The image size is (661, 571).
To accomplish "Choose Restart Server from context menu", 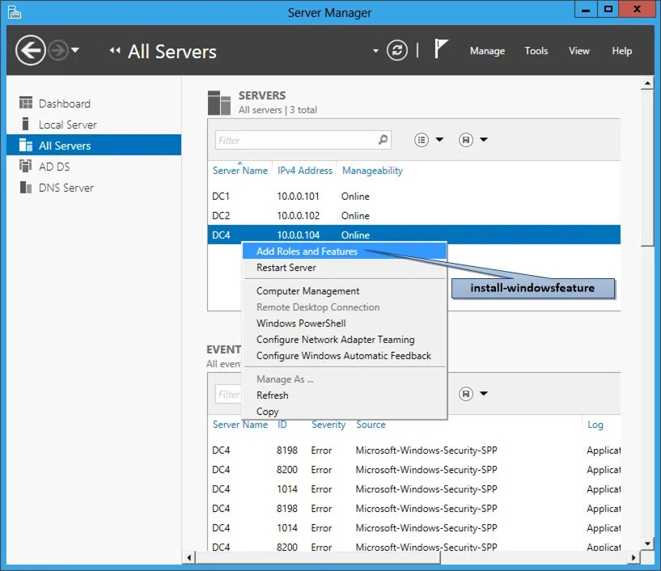I will pos(344,268).
